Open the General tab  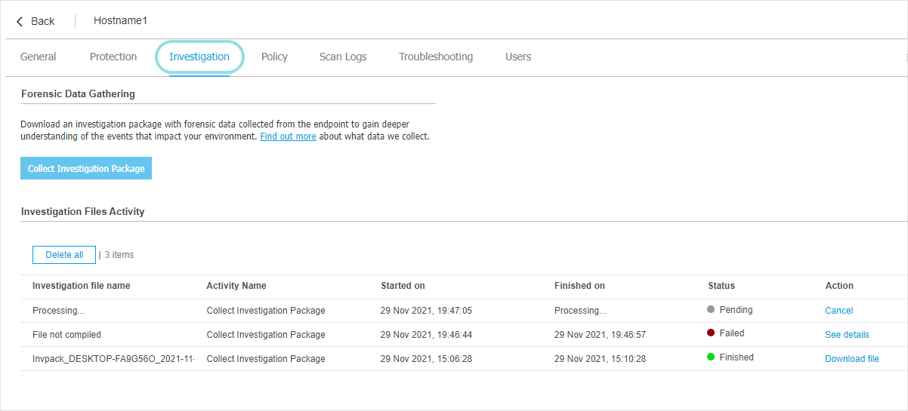(39, 57)
